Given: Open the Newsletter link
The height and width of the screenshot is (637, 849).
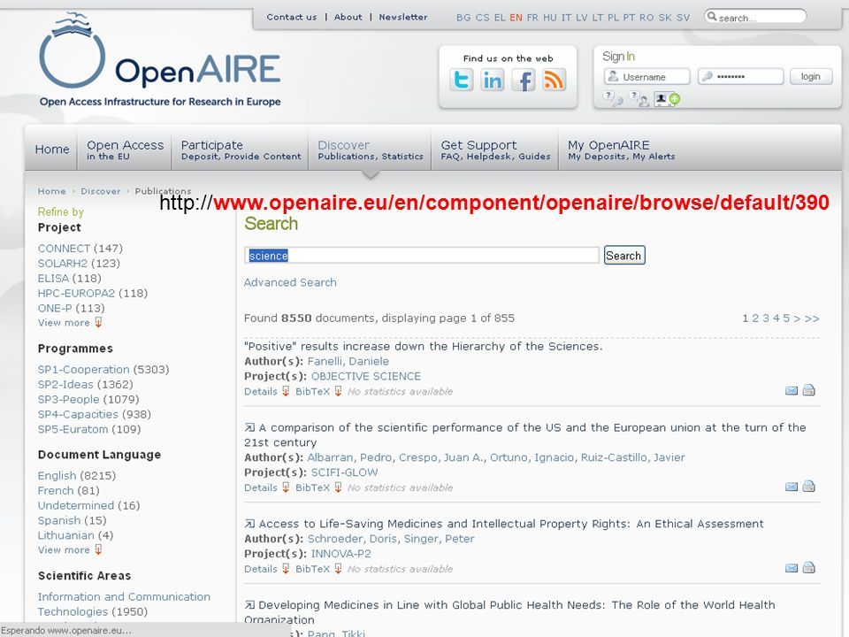Looking at the screenshot, I should click(x=403, y=17).
